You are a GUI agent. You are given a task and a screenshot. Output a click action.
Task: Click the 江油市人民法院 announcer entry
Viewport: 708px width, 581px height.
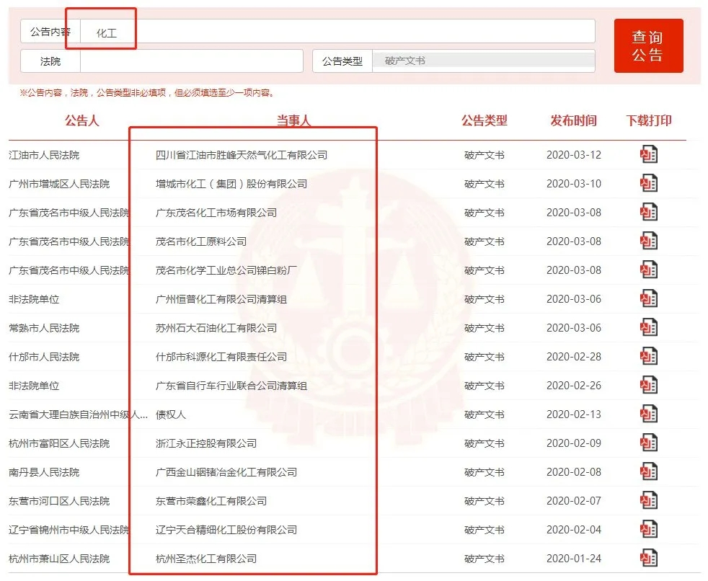44,155
